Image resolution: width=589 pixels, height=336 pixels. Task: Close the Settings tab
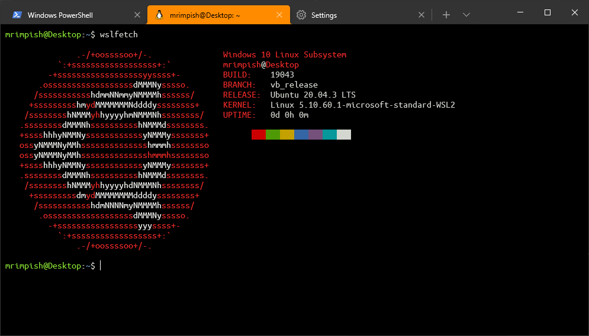click(421, 15)
